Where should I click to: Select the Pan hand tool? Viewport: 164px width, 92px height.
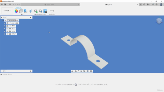click(78, 71)
